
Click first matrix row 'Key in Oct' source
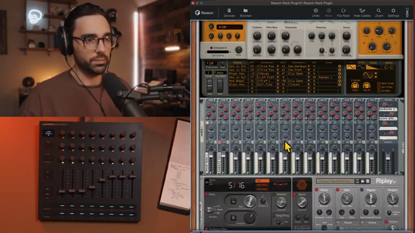coord(237,66)
